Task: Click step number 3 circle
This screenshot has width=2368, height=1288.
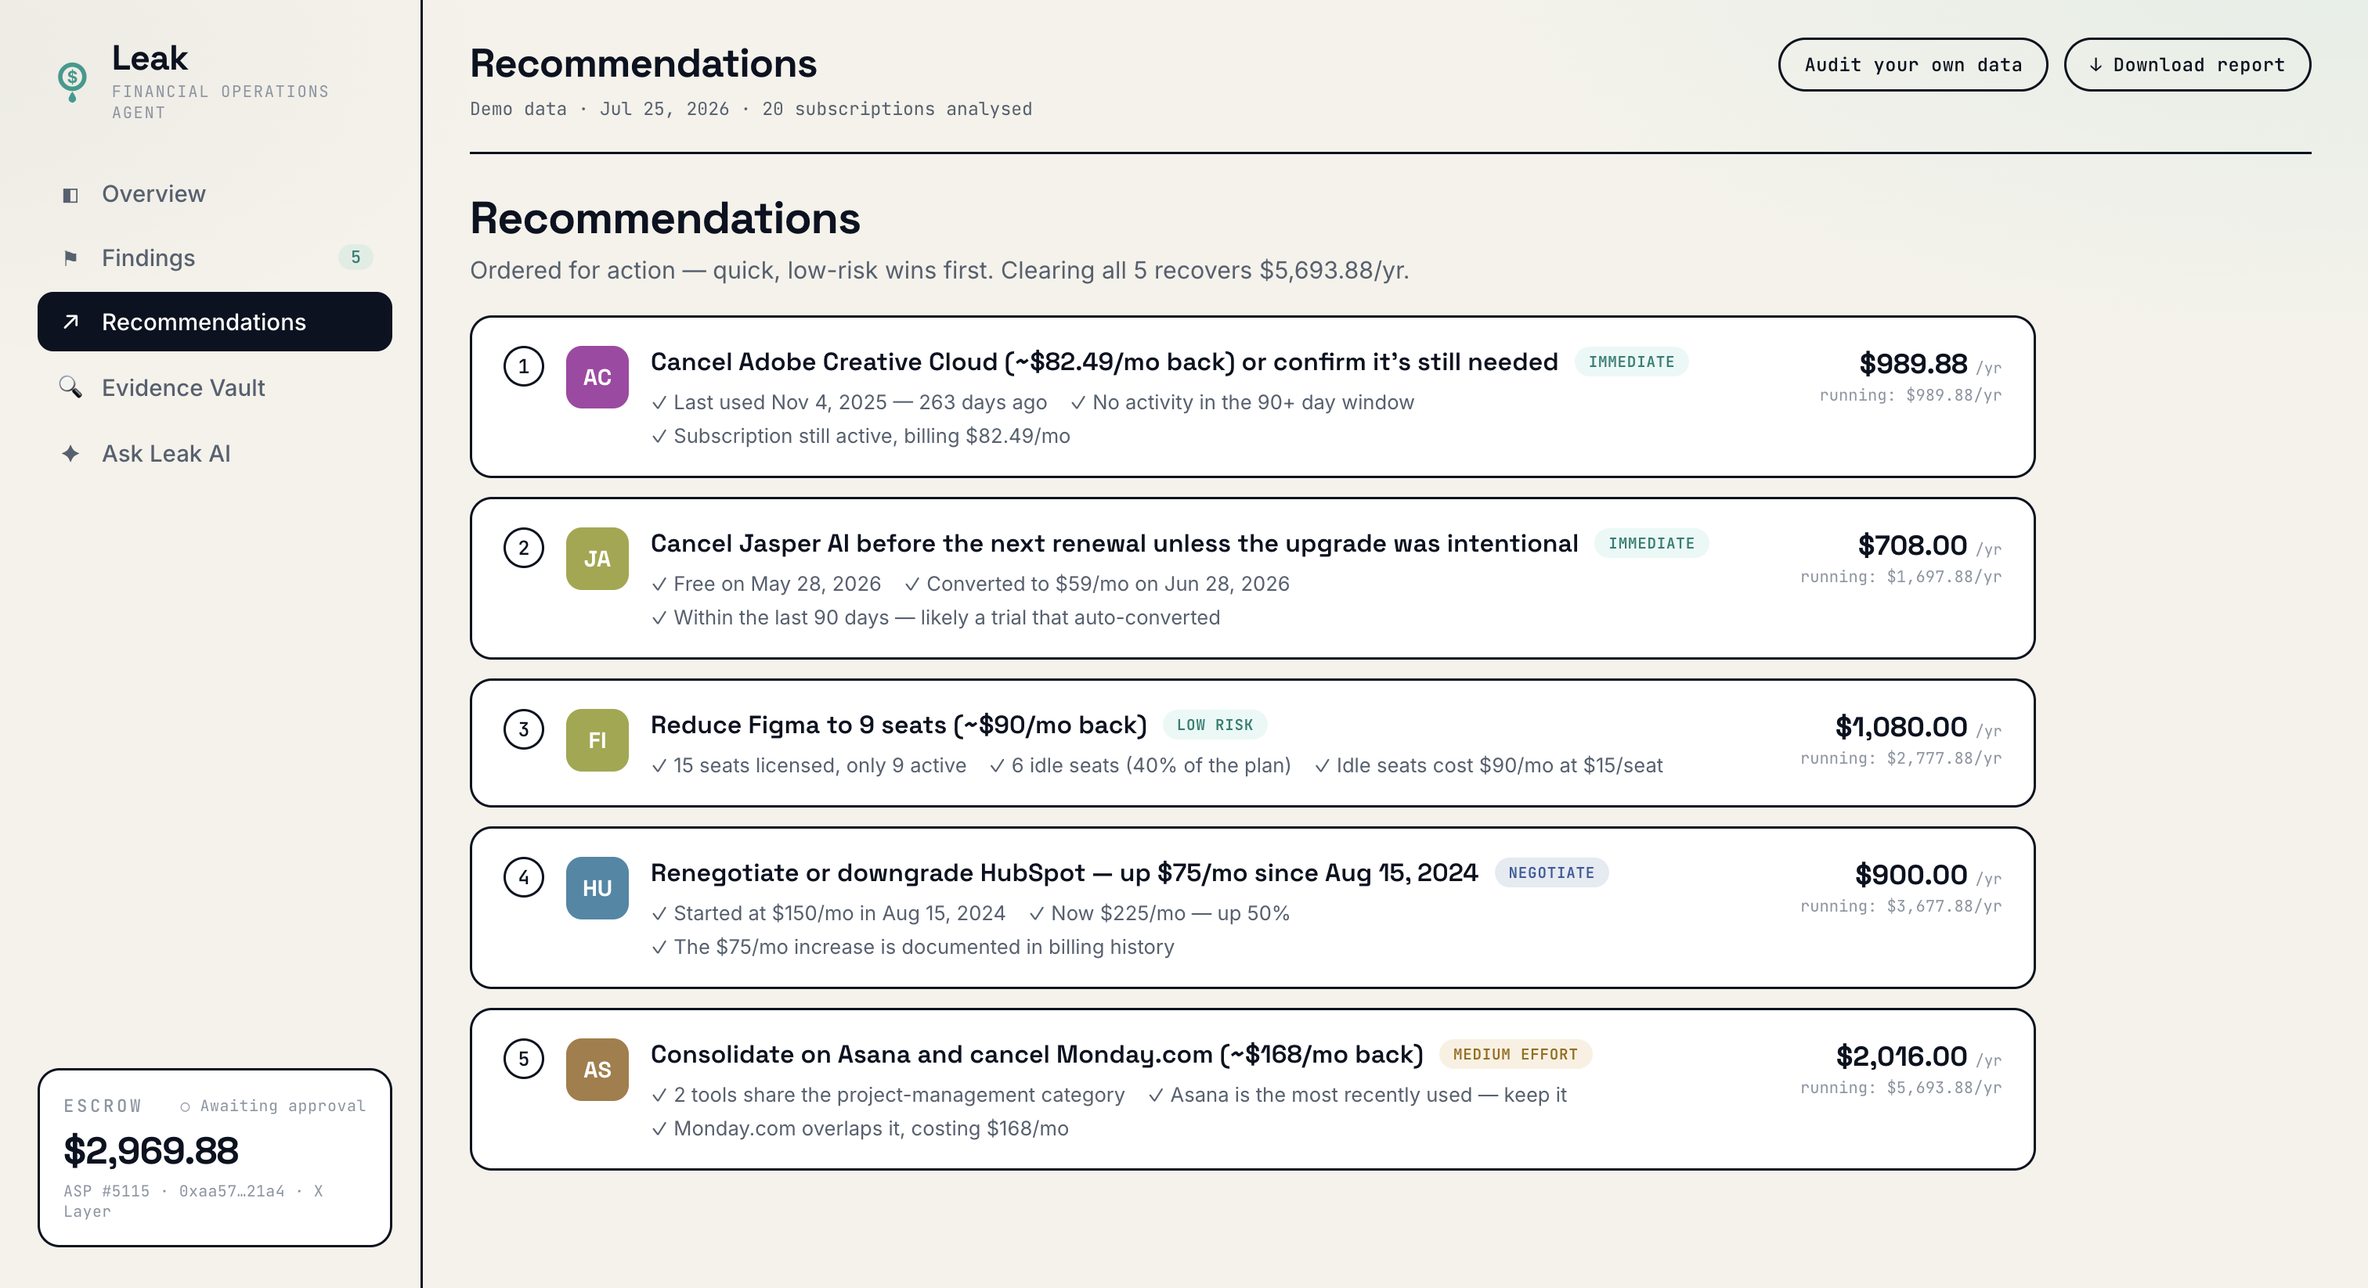Action: pyautogui.click(x=524, y=729)
